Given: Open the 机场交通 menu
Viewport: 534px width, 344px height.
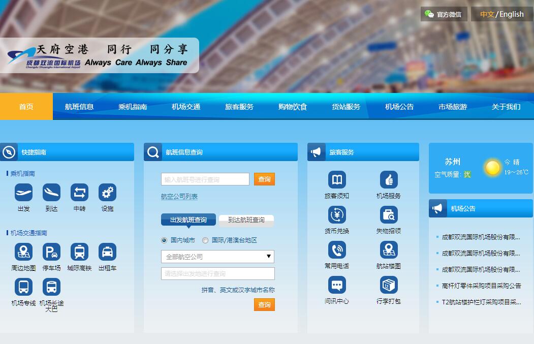Looking at the screenshot, I should click(186, 107).
